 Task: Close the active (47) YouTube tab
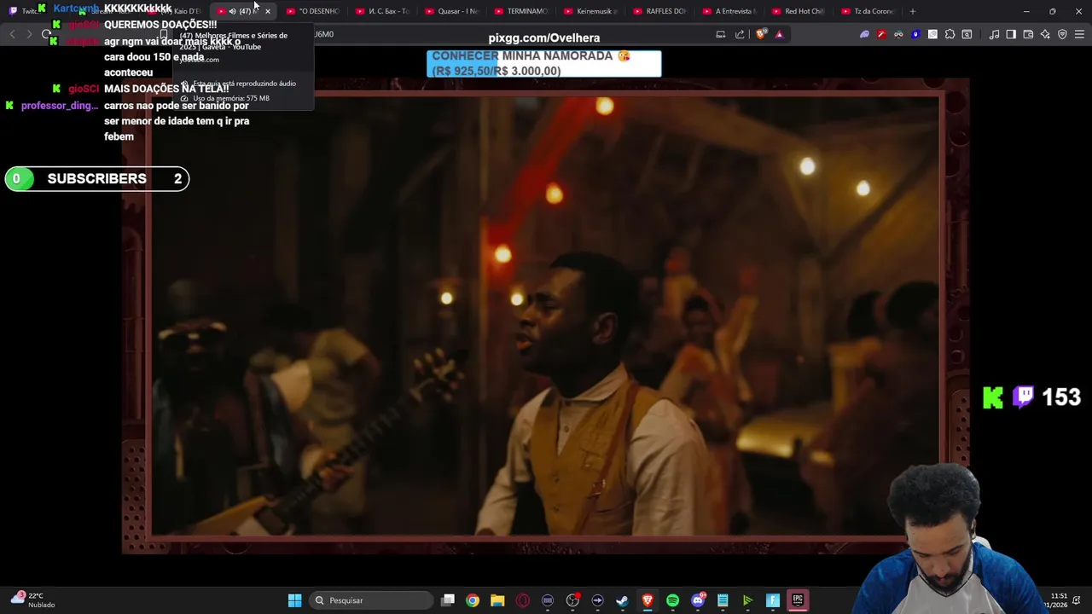(x=268, y=11)
